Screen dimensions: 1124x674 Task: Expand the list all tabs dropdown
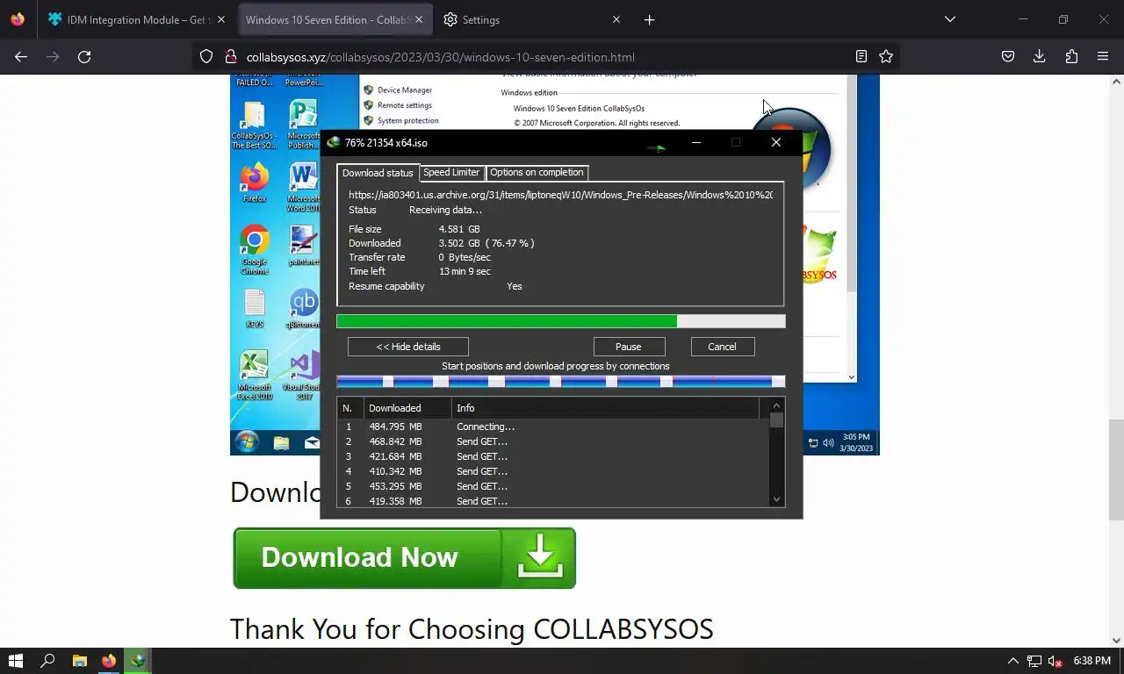click(x=949, y=19)
